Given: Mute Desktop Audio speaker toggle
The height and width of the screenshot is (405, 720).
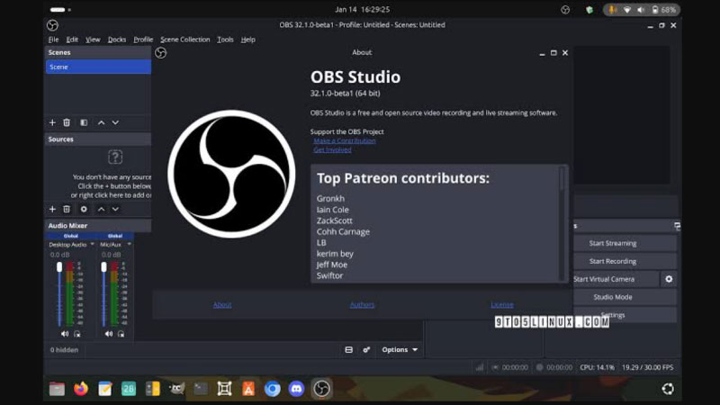Looking at the screenshot, I should click(x=65, y=334).
